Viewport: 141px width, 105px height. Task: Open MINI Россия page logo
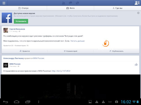[x=6, y=65]
